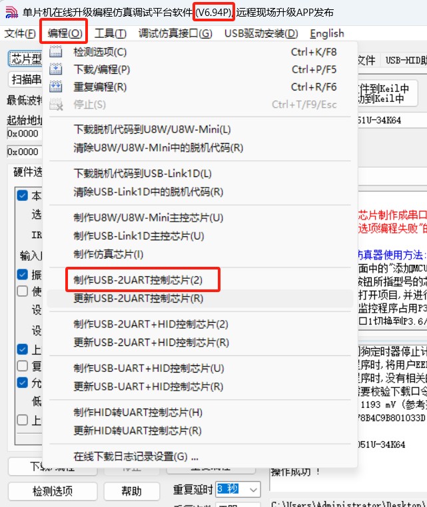
Task: Click the greyed 停止 menu icon
Action: click(56, 104)
